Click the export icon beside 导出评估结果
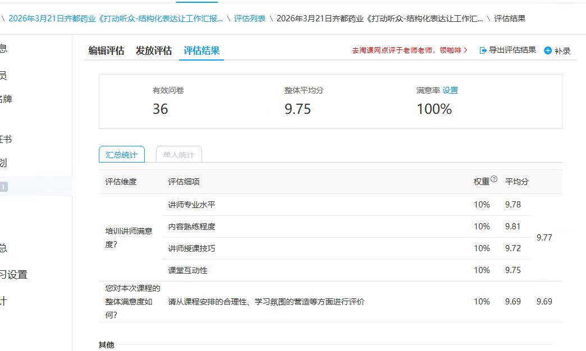 click(483, 50)
